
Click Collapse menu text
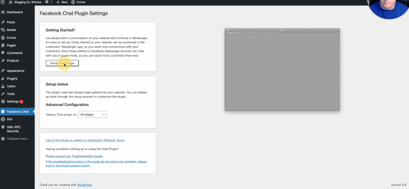[x=17, y=139]
